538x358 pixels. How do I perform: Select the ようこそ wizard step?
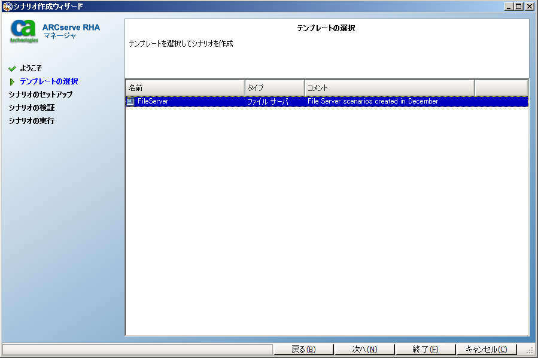click(x=31, y=68)
